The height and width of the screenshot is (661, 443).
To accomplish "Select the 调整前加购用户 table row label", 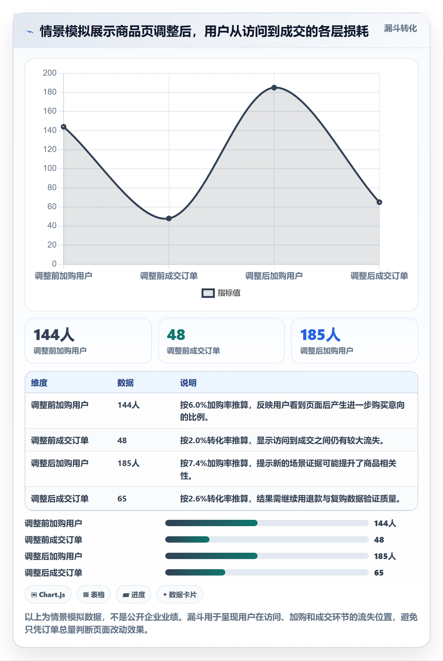I will point(60,405).
